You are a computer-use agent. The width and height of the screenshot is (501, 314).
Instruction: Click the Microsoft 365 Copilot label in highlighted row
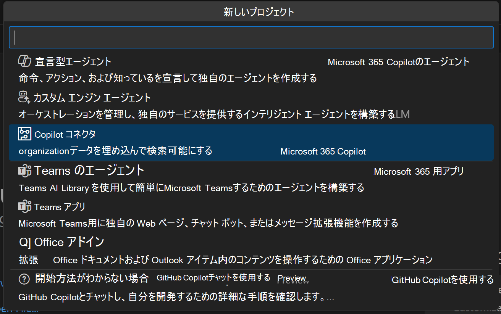pos(323,151)
